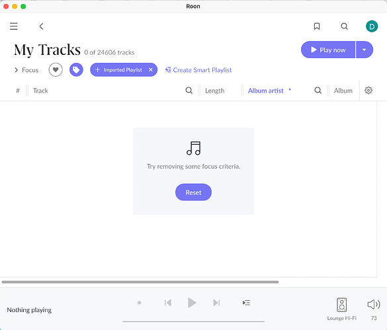Open the hamburger navigation menu
The width and height of the screenshot is (387, 330).
pyautogui.click(x=14, y=26)
